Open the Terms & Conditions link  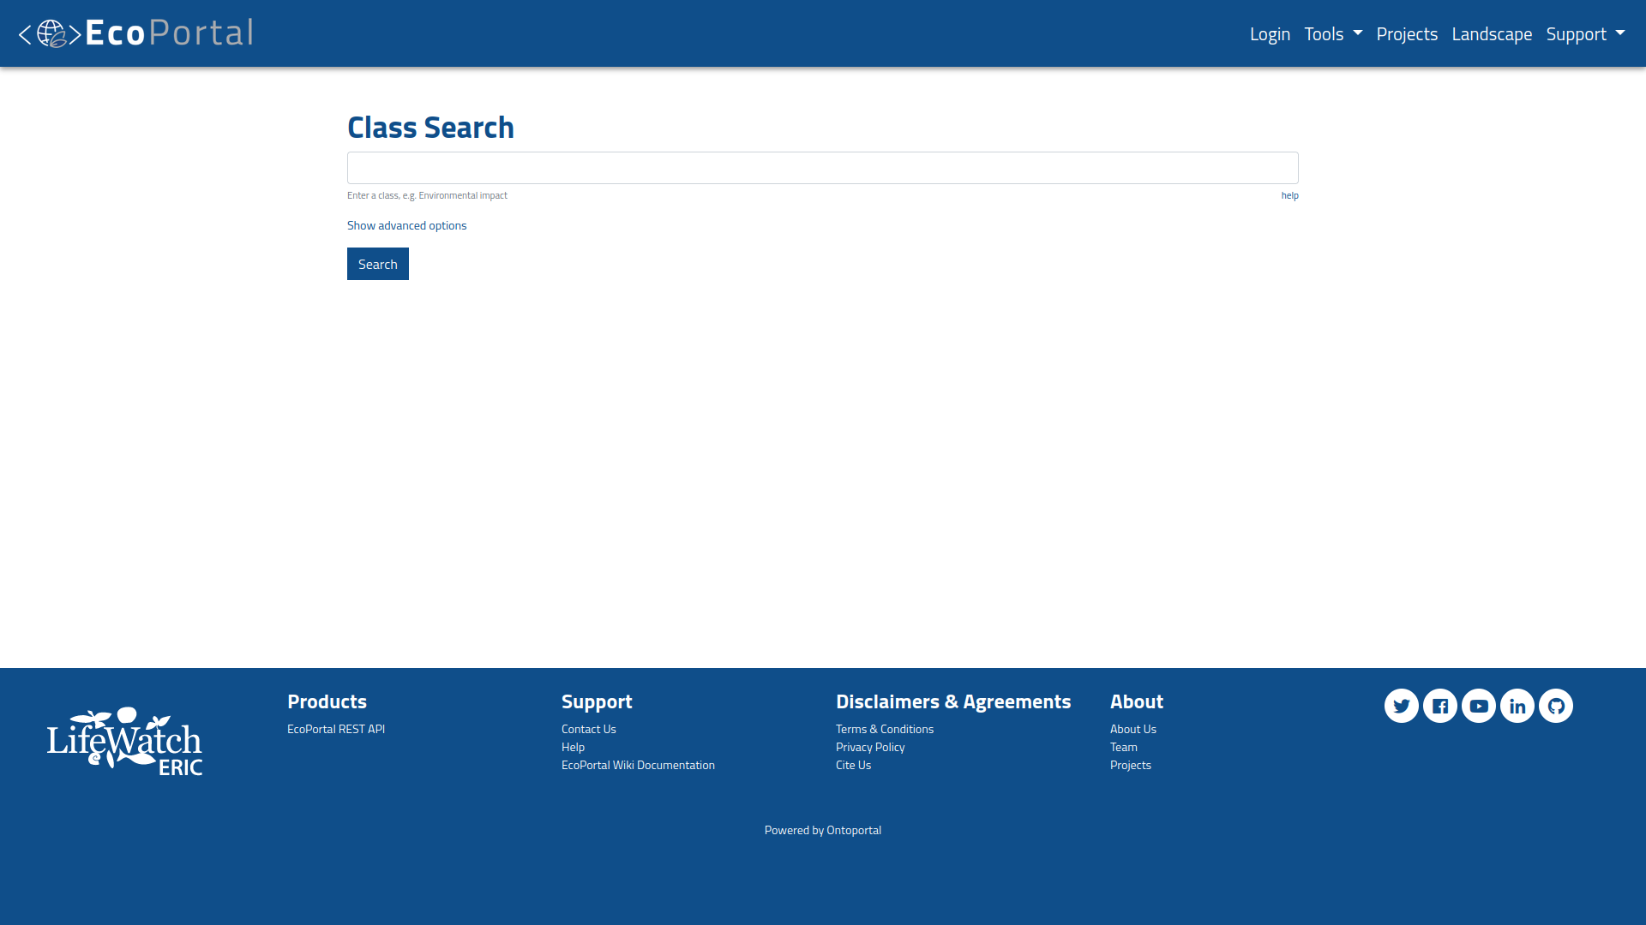[885, 729]
